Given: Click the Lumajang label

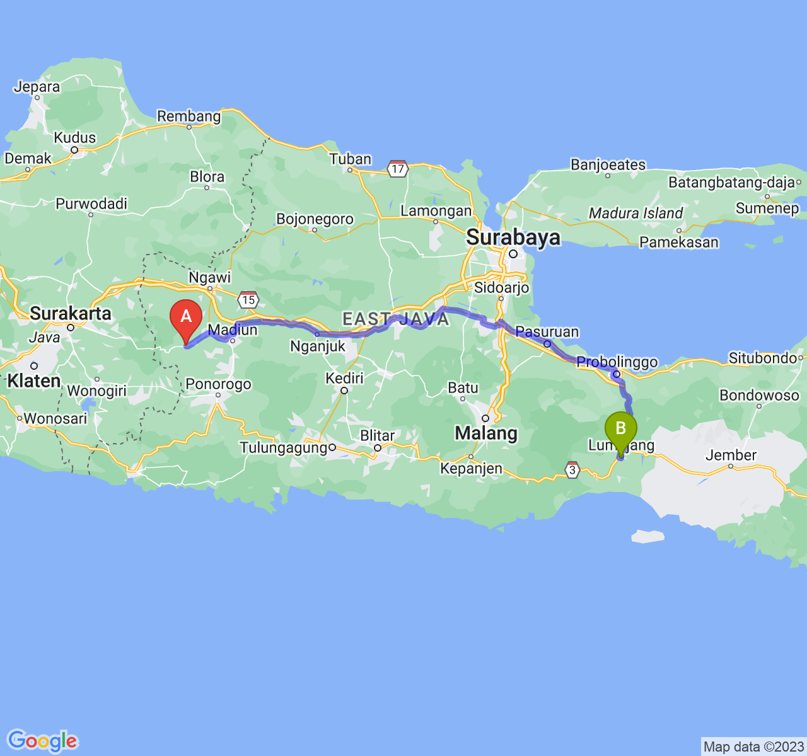Looking at the screenshot, I should coord(621,445).
